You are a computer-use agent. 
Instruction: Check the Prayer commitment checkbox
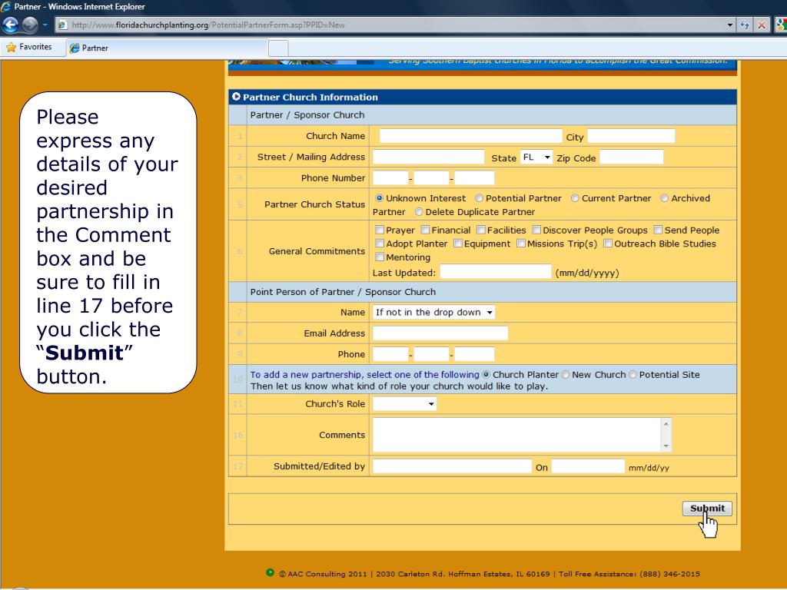pyautogui.click(x=380, y=230)
